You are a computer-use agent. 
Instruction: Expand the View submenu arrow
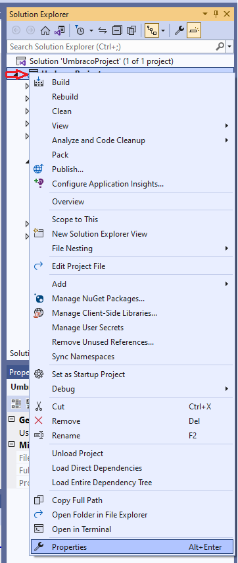tap(227, 126)
